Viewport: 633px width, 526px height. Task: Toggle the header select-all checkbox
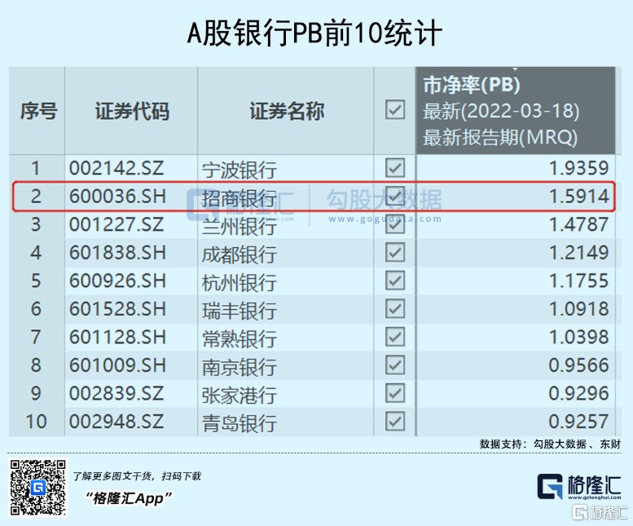[395, 109]
